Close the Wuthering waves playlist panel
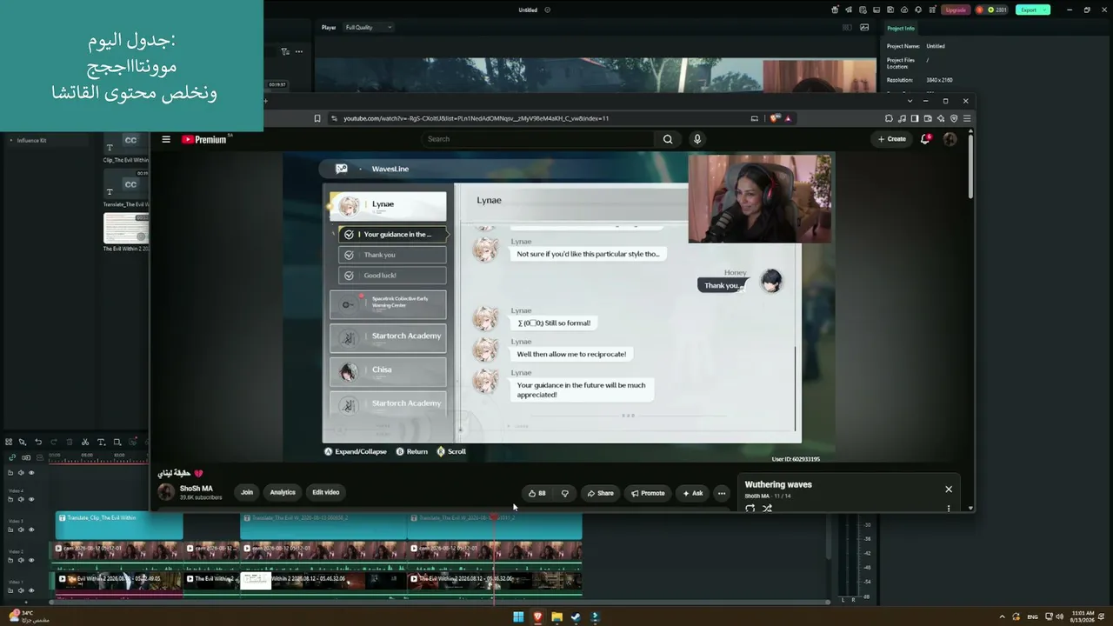 tap(949, 489)
